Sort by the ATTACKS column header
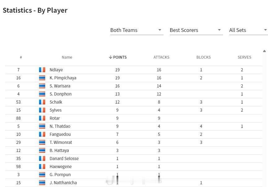268x187 pixels. click(x=161, y=57)
